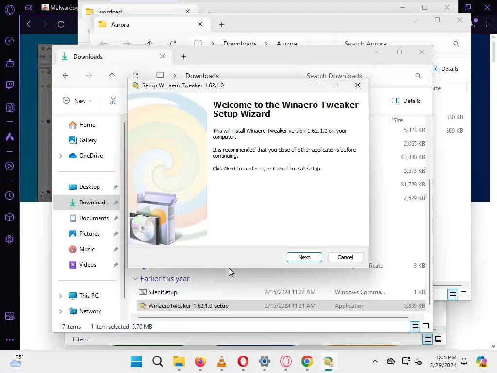Screen dimensions: 497x373
Task: Open the weather widget showing 75°
Action: click(16, 361)
